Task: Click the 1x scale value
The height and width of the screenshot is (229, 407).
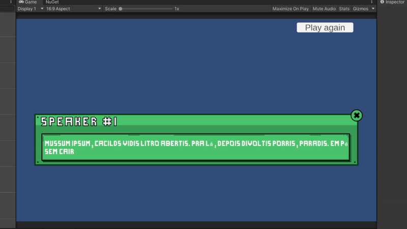Action: [177, 9]
